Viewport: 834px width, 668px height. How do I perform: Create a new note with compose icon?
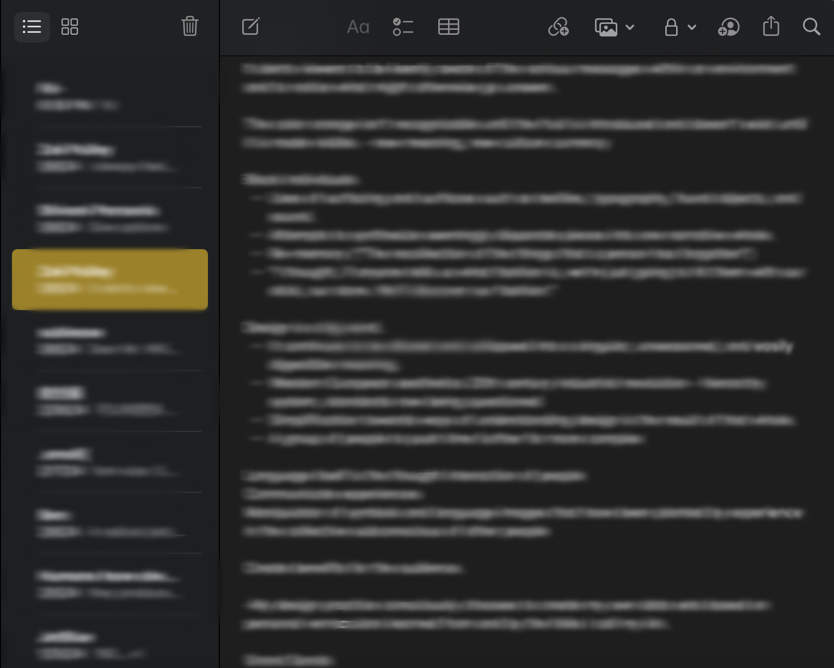point(251,27)
